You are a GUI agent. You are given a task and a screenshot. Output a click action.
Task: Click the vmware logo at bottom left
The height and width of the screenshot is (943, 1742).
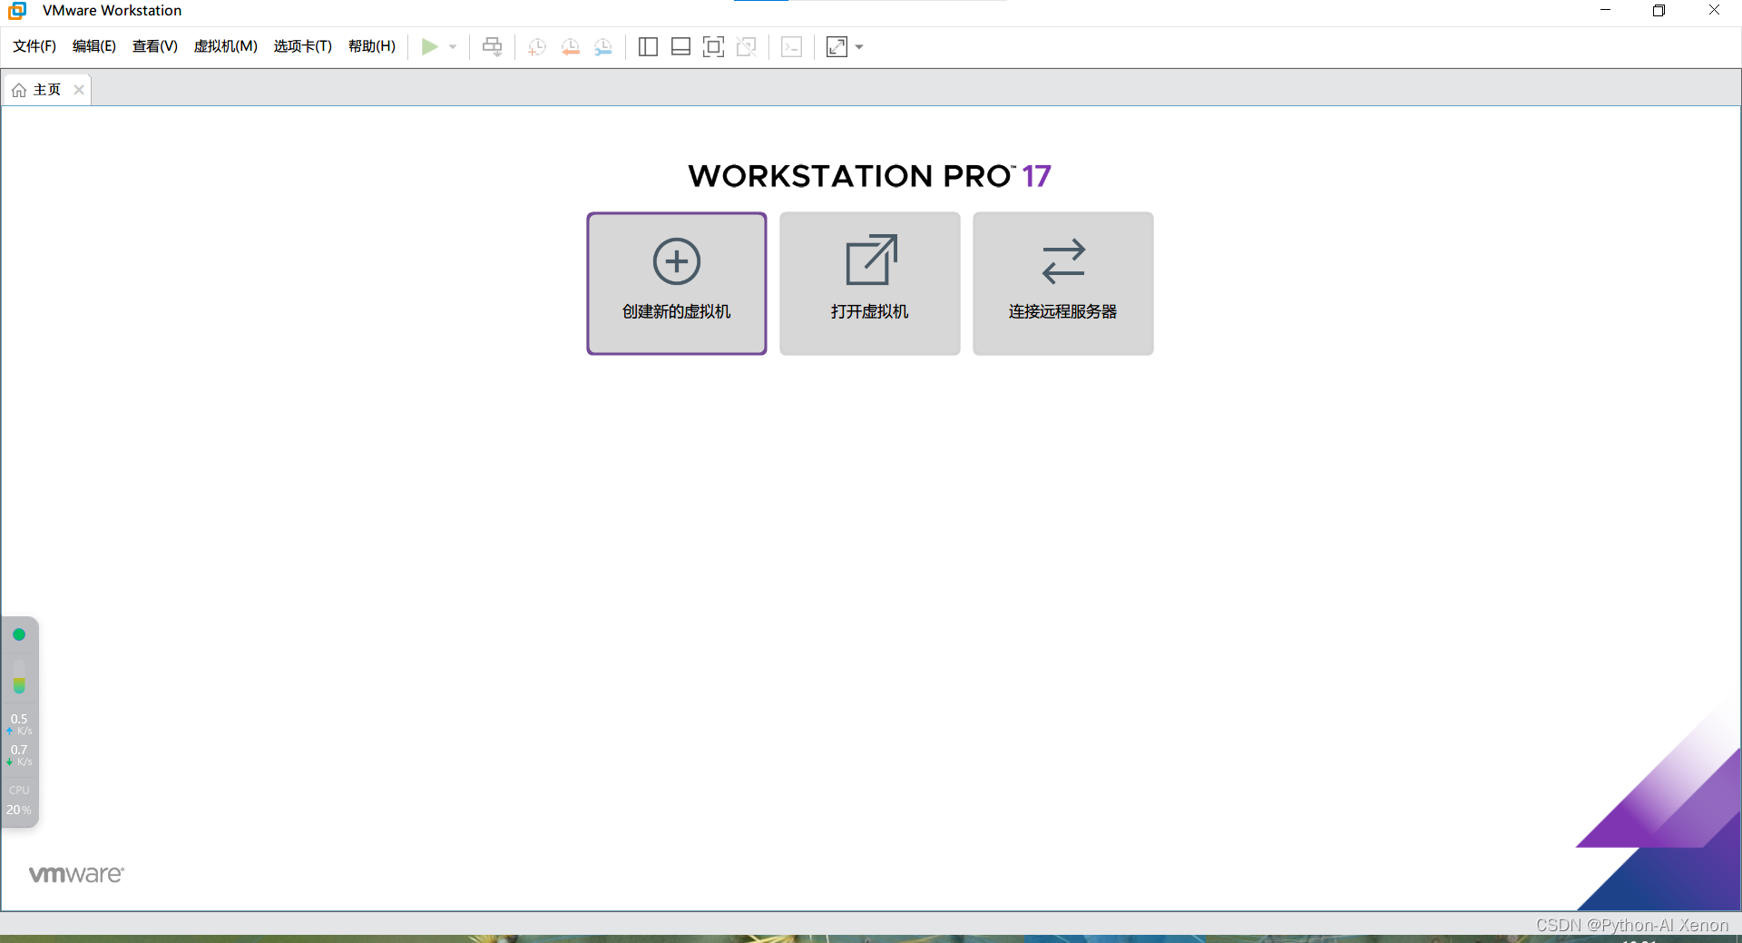pyautogui.click(x=76, y=874)
